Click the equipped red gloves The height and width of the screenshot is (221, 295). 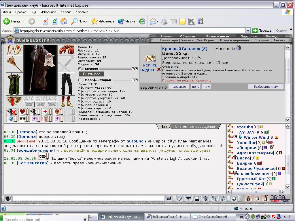point(67,50)
